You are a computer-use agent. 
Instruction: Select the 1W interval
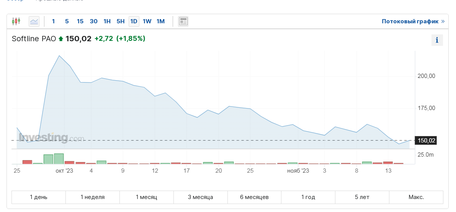click(147, 21)
